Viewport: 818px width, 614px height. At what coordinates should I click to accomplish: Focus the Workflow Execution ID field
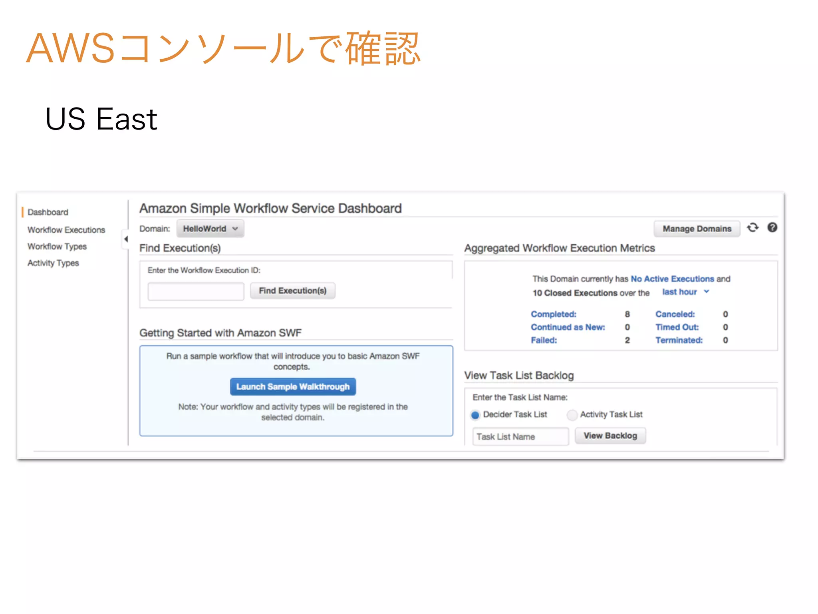tap(196, 291)
